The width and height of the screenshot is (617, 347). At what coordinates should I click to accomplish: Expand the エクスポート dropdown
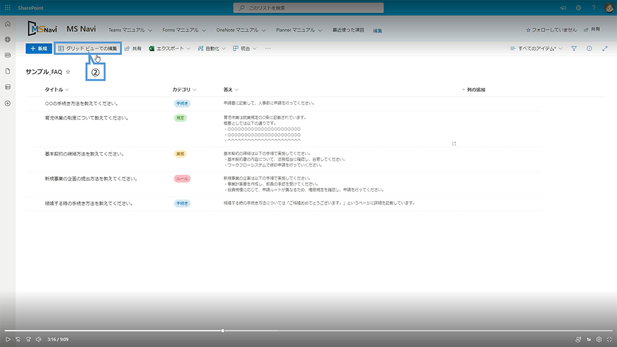[170, 48]
